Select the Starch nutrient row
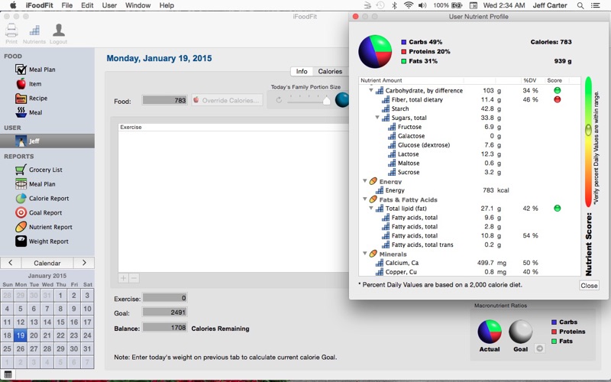This screenshot has height=382, width=611. pos(470,108)
